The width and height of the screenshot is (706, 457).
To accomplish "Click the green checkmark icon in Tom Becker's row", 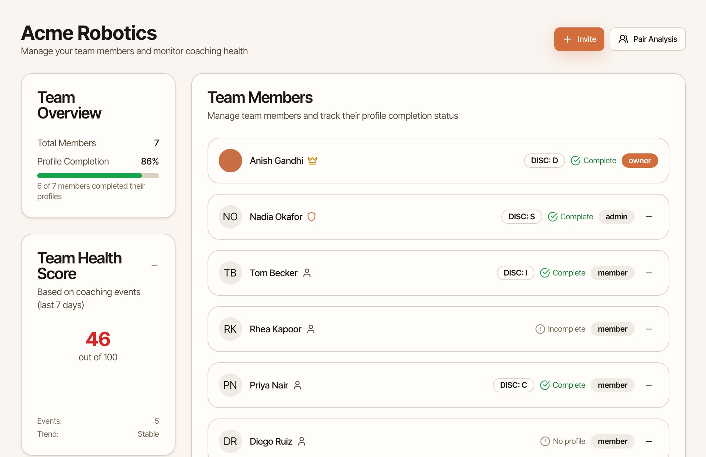I will 545,273.
